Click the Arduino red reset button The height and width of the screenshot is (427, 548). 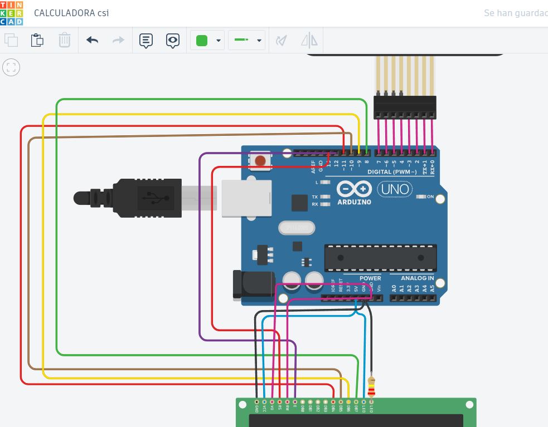pos(260,161)
